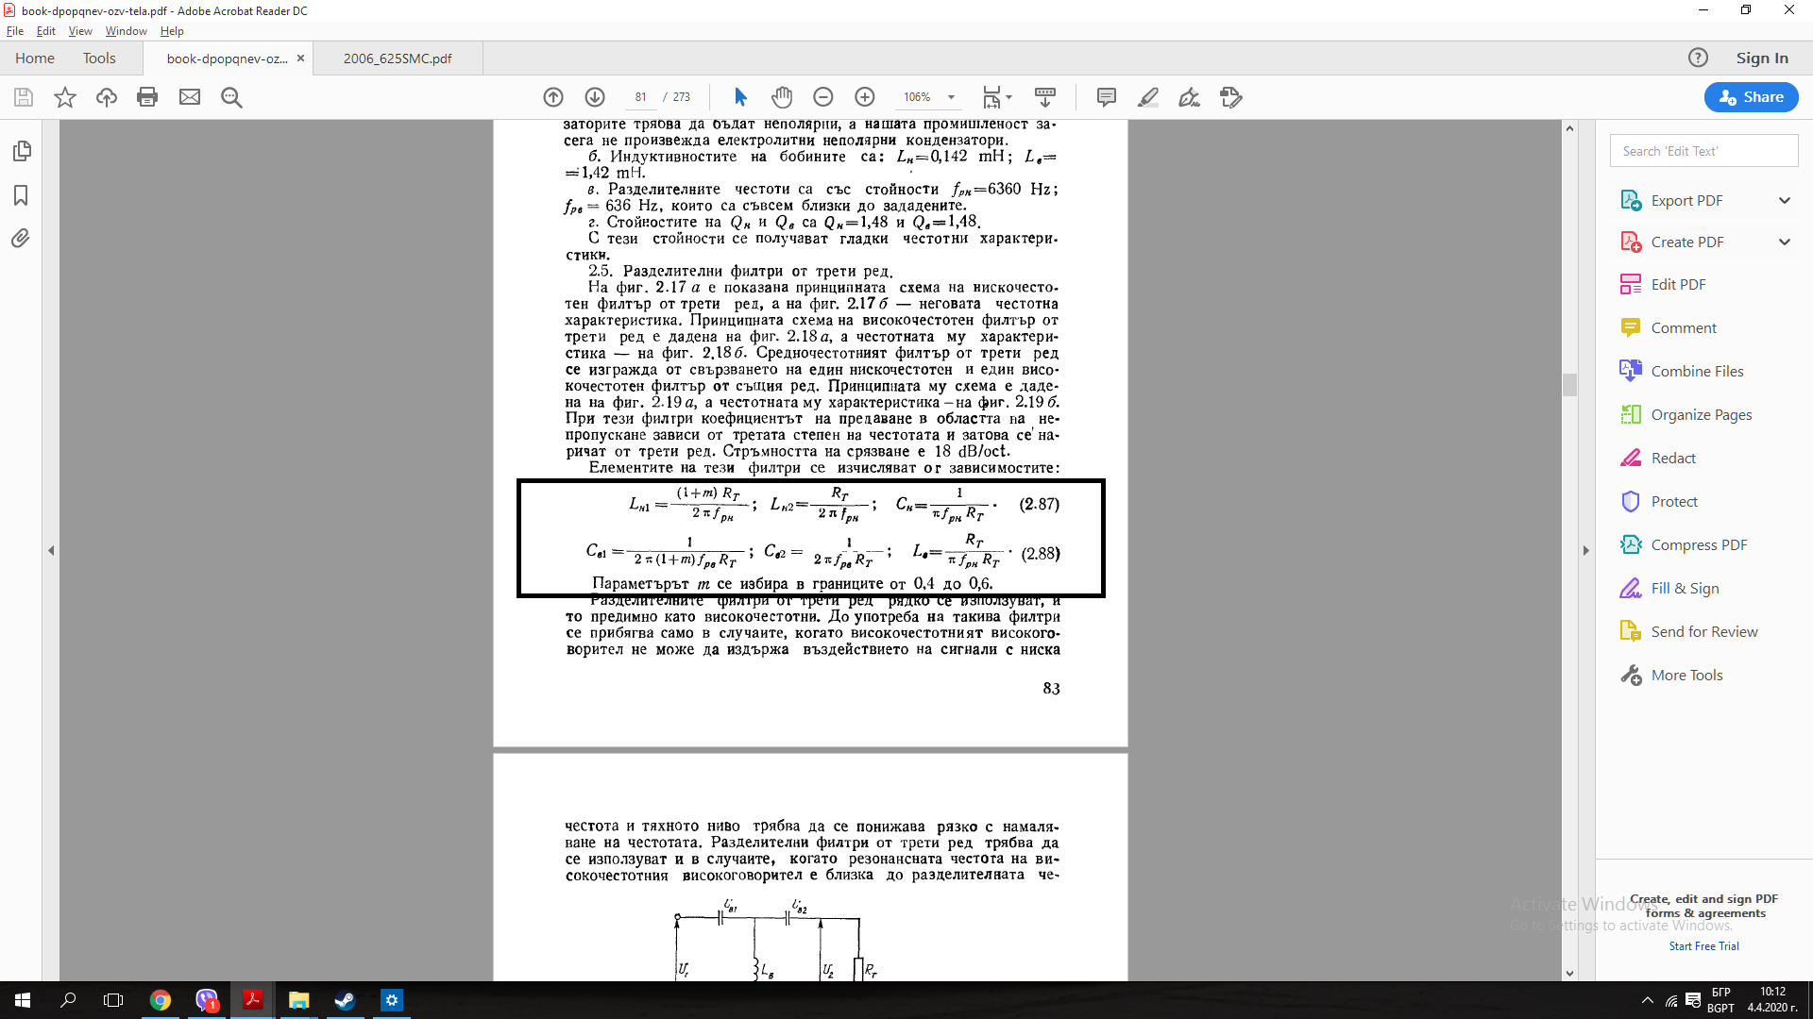Open the Comment tool
1813x1019 pixels.
point(1684,327)
